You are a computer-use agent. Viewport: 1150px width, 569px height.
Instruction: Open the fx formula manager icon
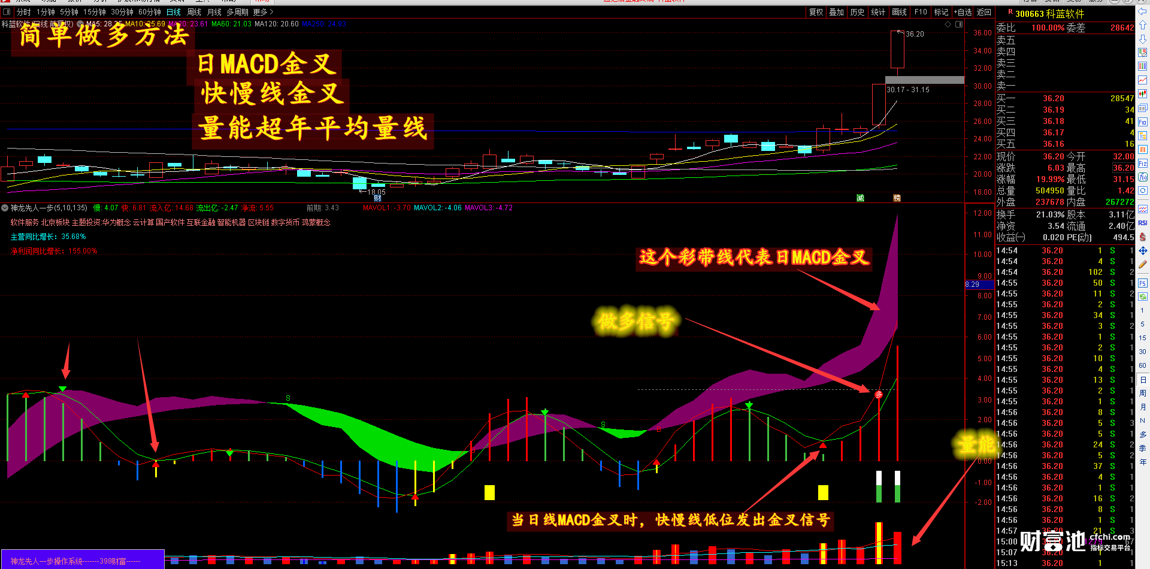tap(1142, 177)
